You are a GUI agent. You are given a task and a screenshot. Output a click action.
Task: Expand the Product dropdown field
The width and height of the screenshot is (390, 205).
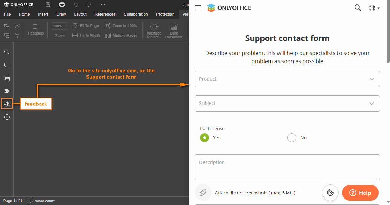pyautogui.click(x=287, y=79)
